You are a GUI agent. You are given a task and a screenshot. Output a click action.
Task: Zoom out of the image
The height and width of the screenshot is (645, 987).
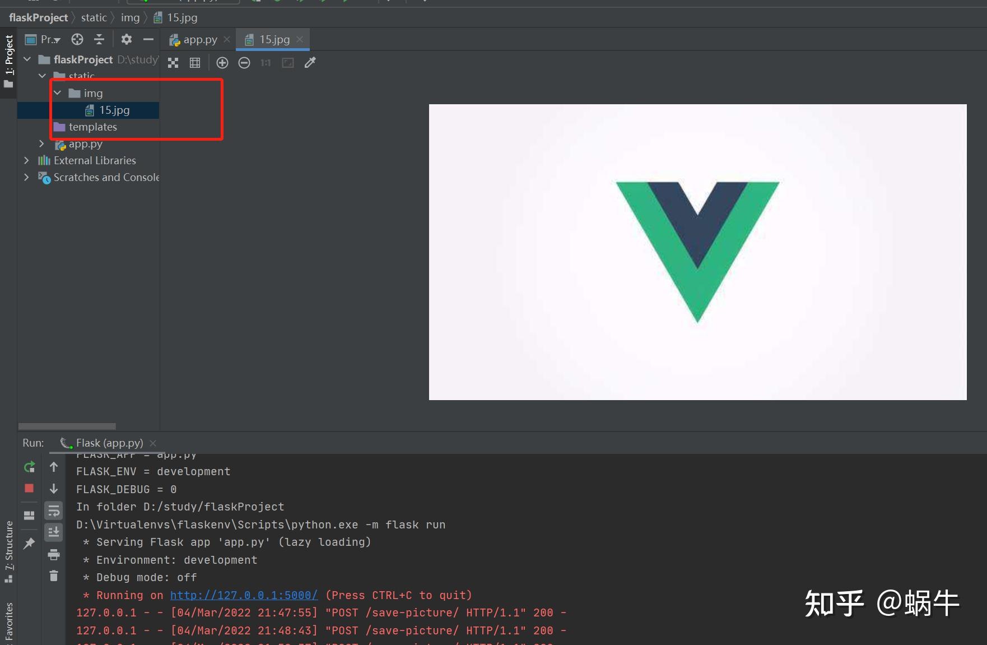(x=244, y=62)
